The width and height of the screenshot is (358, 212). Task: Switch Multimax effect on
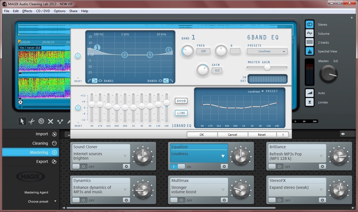click(x=178, y=200)
